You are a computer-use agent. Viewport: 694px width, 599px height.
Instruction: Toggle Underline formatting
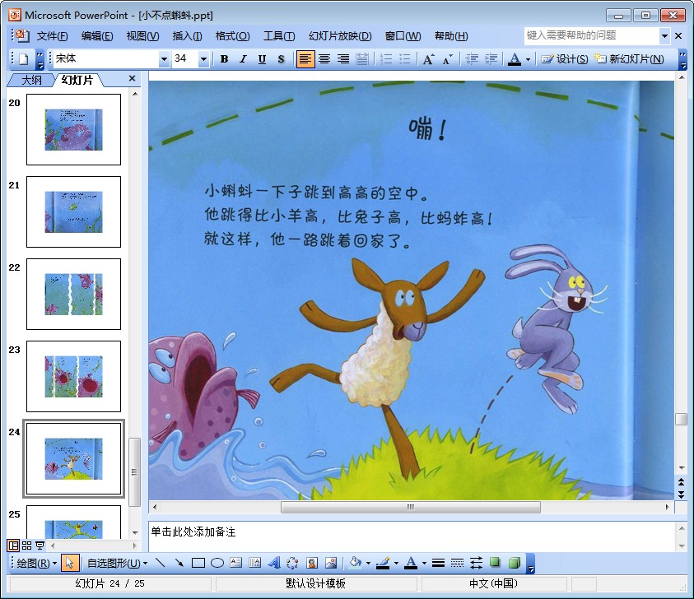262,59
